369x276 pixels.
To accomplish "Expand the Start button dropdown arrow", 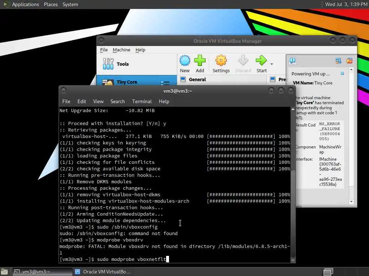I will (272, 64).
